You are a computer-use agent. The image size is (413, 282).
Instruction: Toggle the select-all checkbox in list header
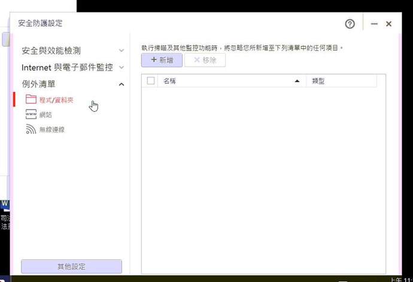click(x=151, y=81)
